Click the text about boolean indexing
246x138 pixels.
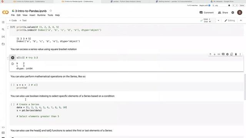pyautogui.click(x=63, y=96)
